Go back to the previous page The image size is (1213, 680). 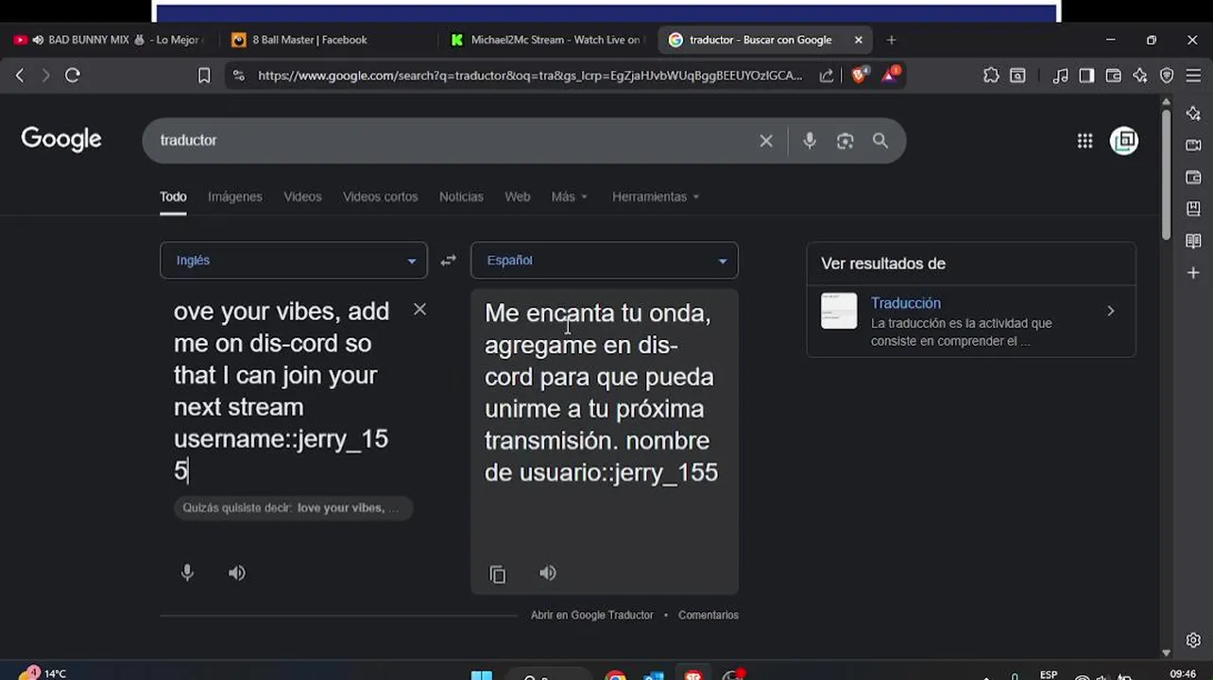tap(19, 76)
